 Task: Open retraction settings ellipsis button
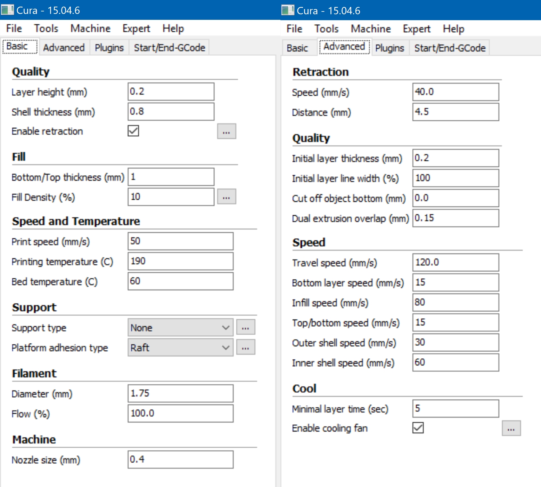(227, 131)
